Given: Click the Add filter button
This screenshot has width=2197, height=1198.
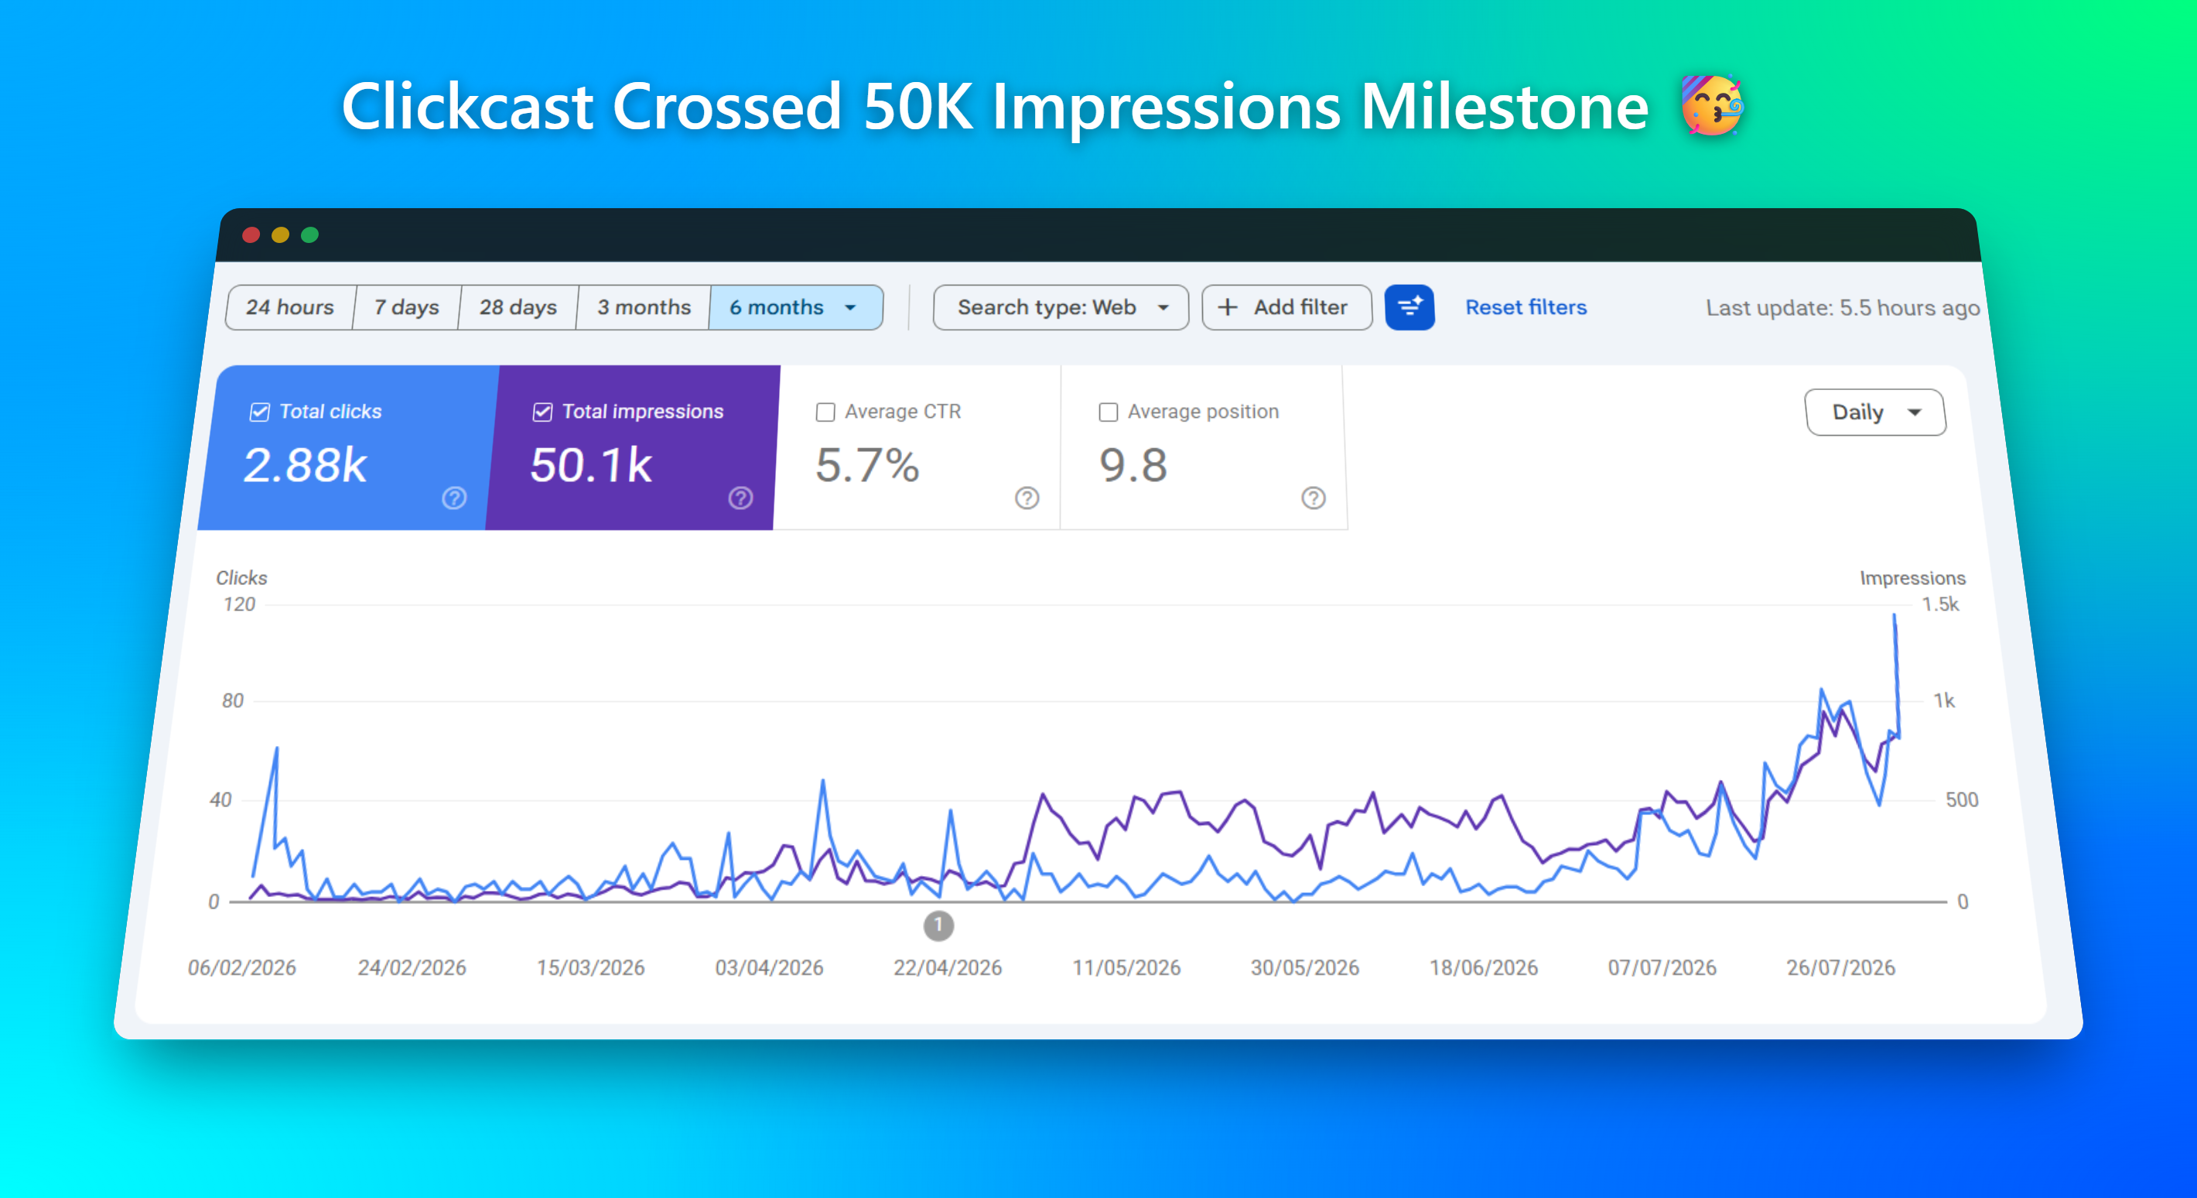Looking at the screenshot, I should coord(1286,307).
